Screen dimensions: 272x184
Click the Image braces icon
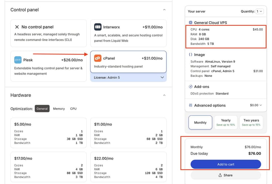coord(190,55)
